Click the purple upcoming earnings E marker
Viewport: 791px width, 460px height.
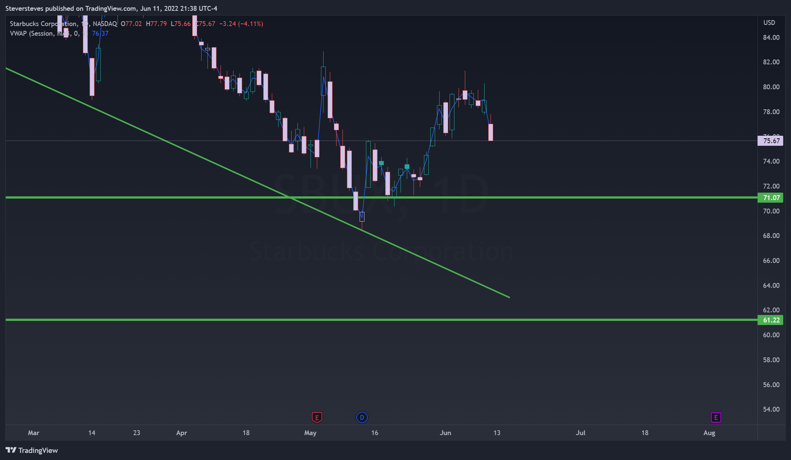click(716, 417)
